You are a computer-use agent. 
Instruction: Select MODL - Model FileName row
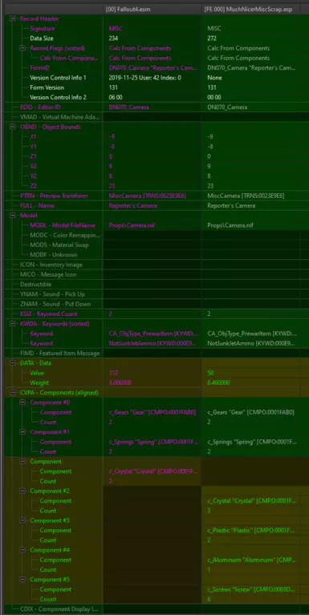click(x=154, y=225)
